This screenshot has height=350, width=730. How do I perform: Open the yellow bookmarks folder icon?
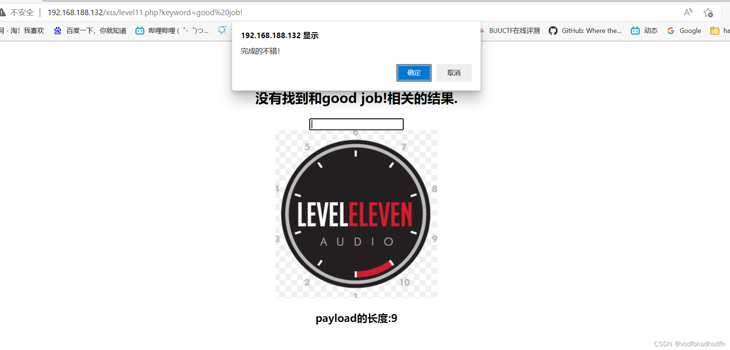714,31
